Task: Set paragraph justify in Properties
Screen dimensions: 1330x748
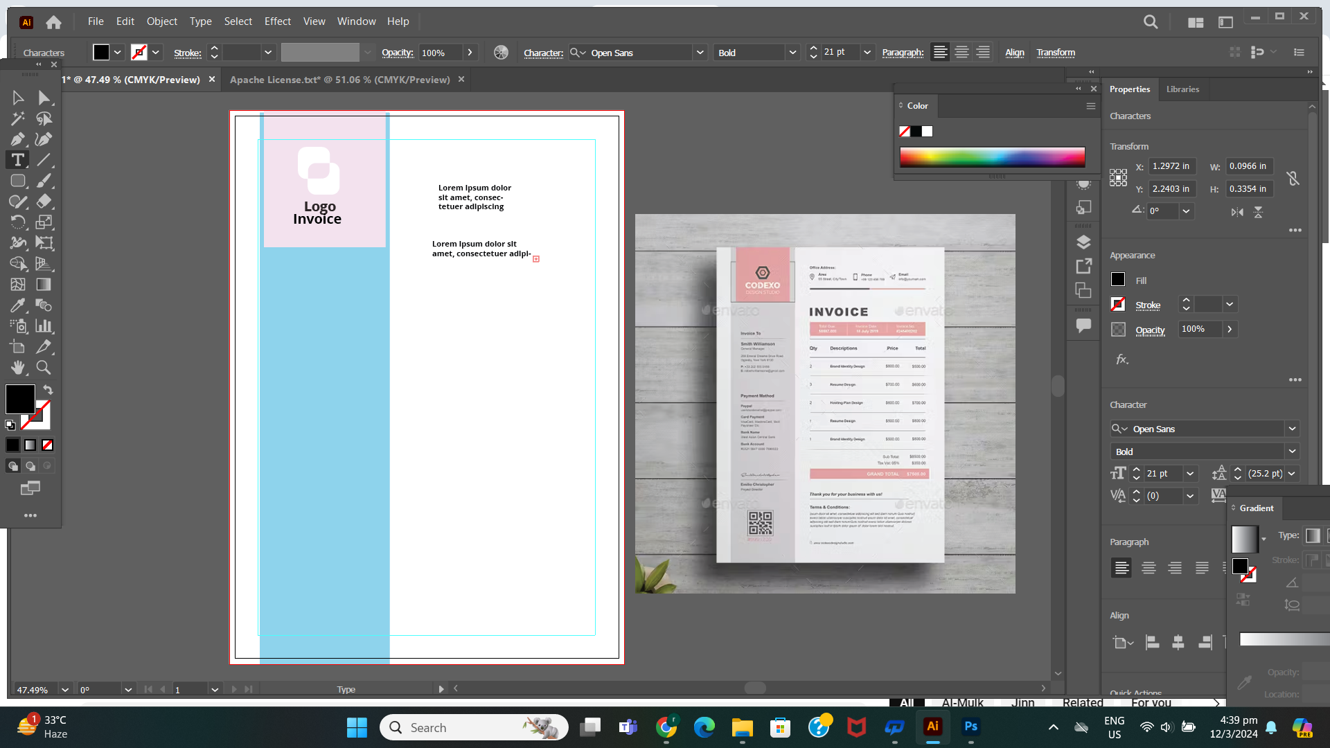Action: pos(1202,568)
